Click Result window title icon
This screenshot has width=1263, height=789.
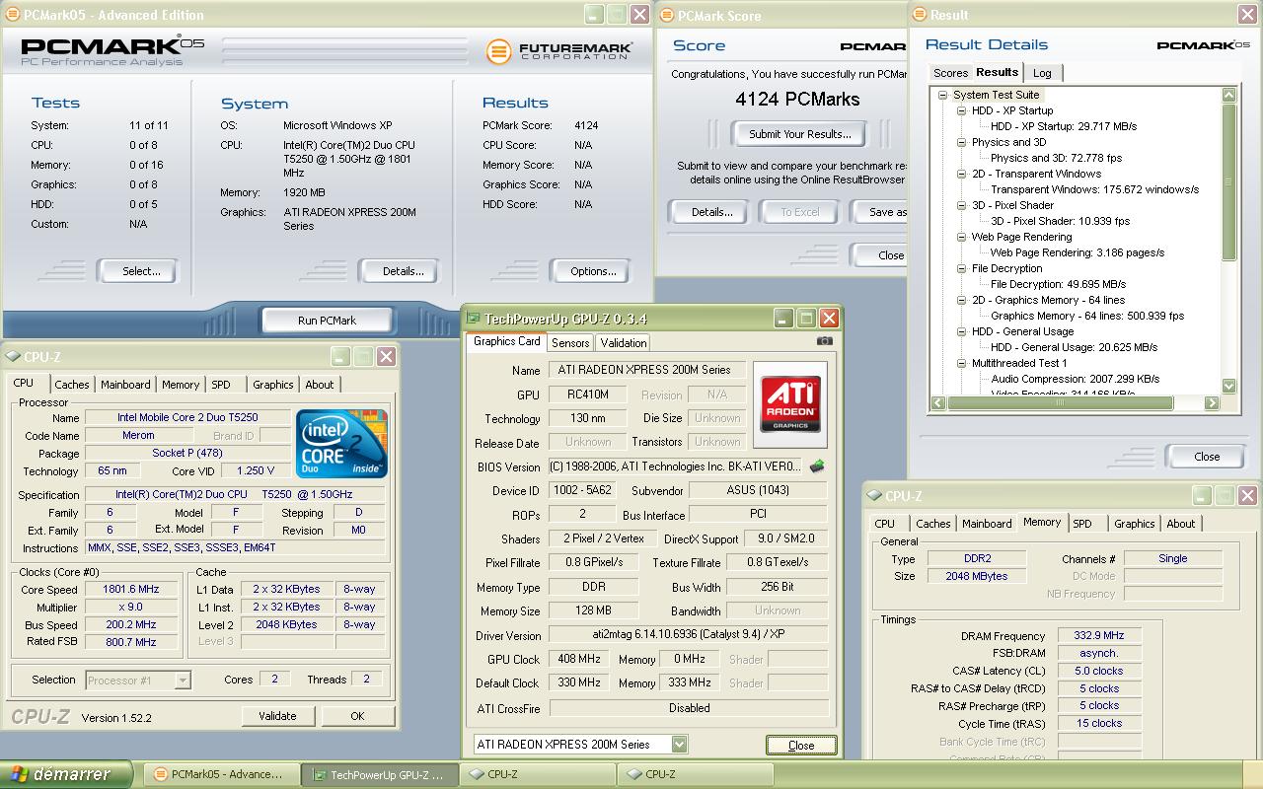tap(919, 15)
